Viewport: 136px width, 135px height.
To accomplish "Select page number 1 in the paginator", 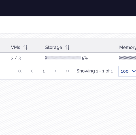I will click(44, 71).
